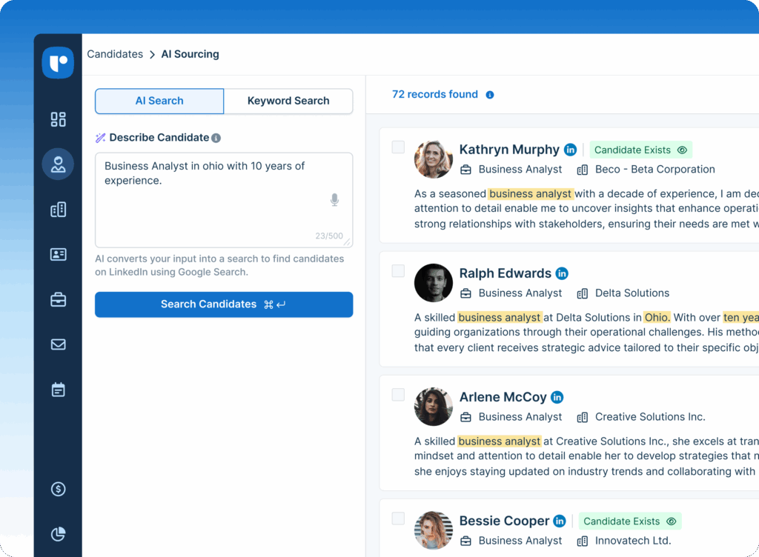Open the companies building icon in sidebar
The width and height of the screenshot is (759, 557).
(x=58, y=210)
